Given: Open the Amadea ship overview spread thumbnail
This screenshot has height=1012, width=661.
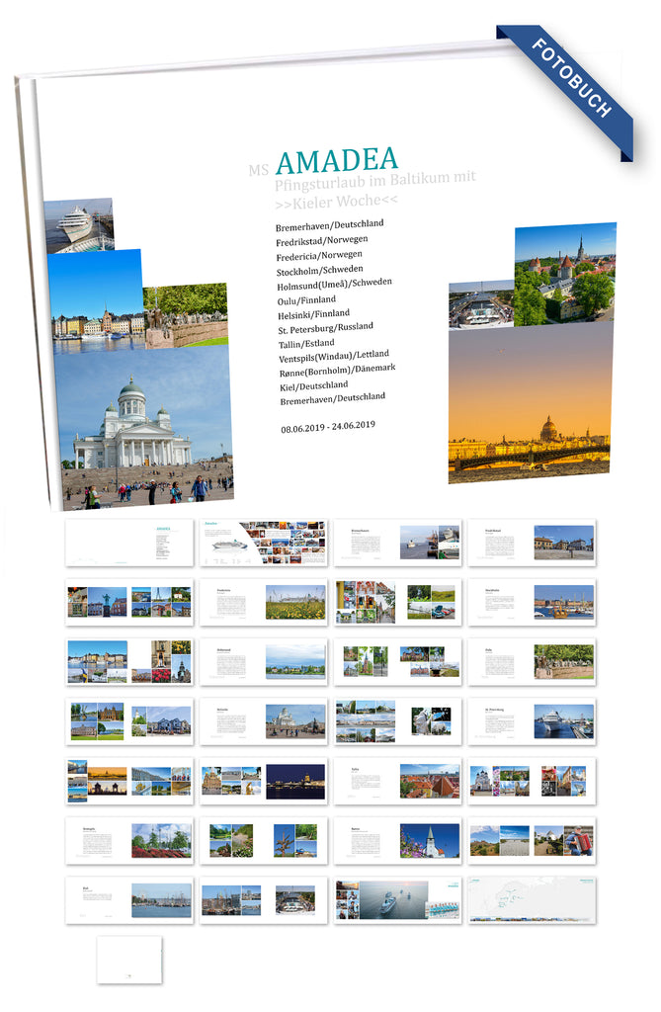Looking at the screenshot, I should pyautogui.click(x=263, y=543).
